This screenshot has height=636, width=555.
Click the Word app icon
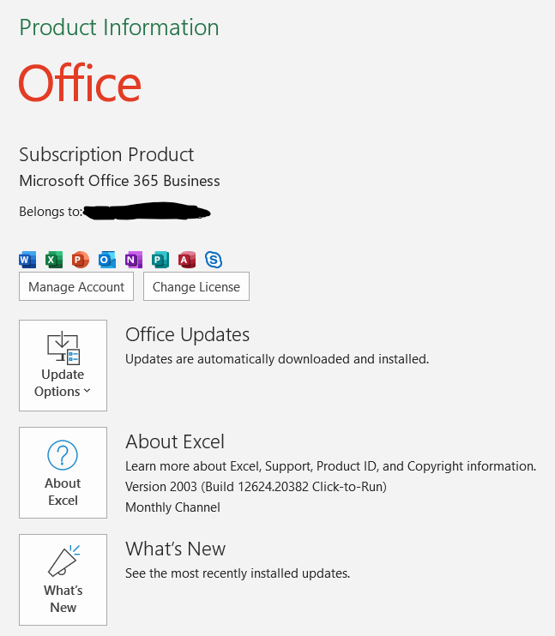tap(27, 260)
